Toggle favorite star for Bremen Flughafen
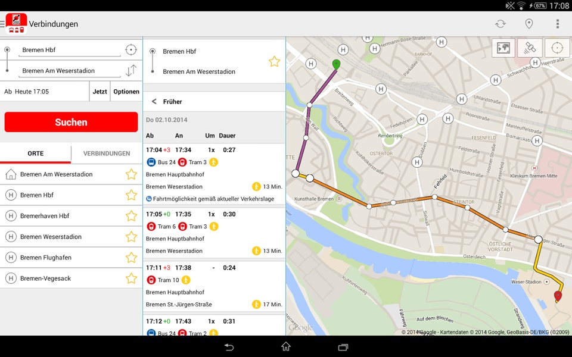The image size is (572, 357). (131, 258)
